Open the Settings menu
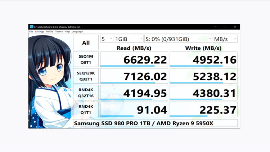Viewport: 270px width, 152px height. [40, 32]
